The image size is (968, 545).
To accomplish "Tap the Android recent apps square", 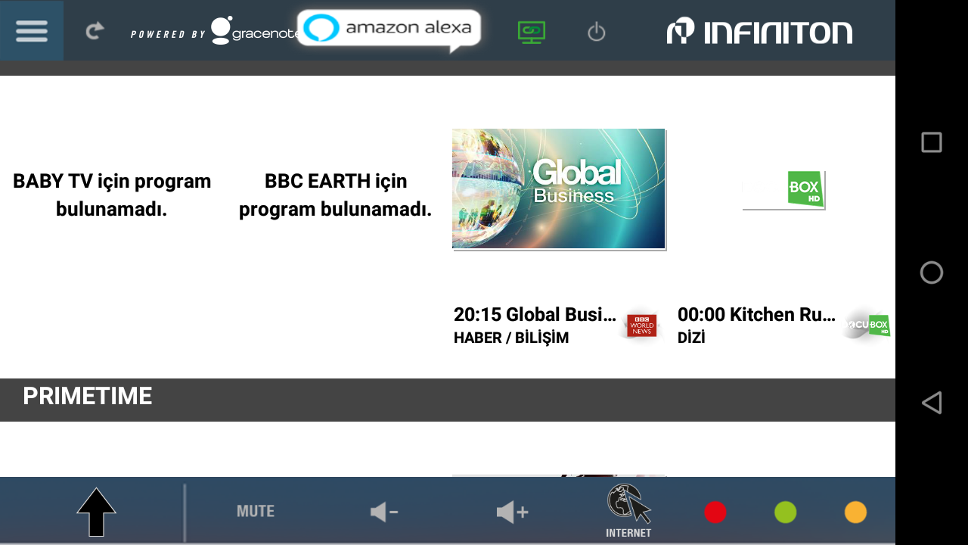I will point(932,142).
